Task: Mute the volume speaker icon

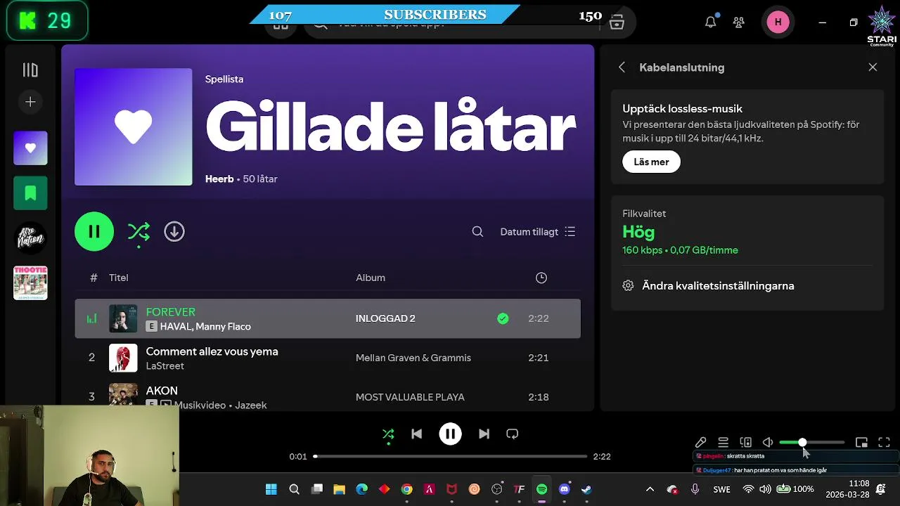Action: click(x=768, y=442)
